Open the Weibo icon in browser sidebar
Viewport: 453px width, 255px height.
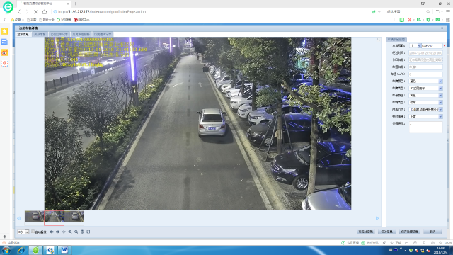pos(4,52)
